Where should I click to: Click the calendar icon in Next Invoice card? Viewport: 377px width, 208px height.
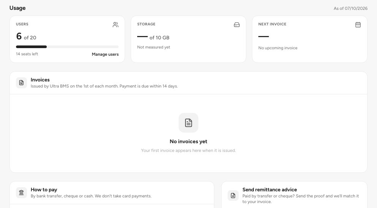[358, 25]
